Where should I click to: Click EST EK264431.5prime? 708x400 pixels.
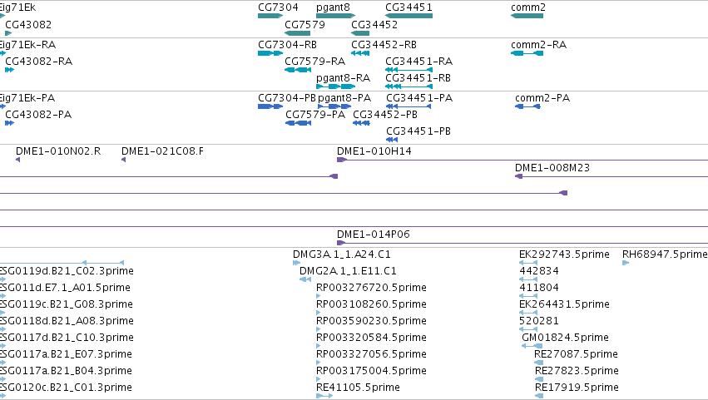[564, 304]
